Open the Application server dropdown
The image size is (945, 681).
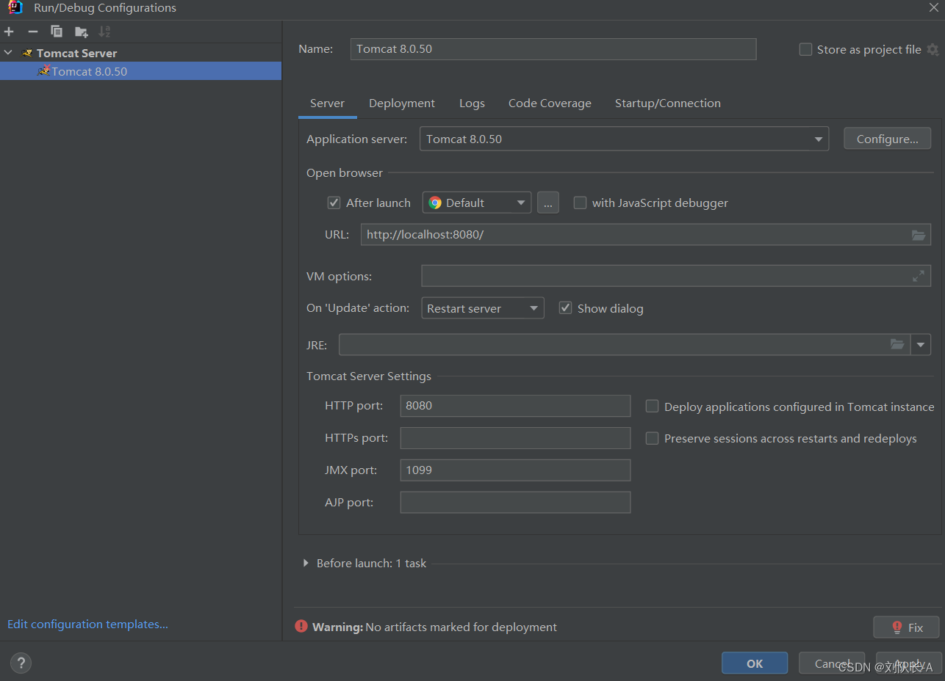point(624,139)
